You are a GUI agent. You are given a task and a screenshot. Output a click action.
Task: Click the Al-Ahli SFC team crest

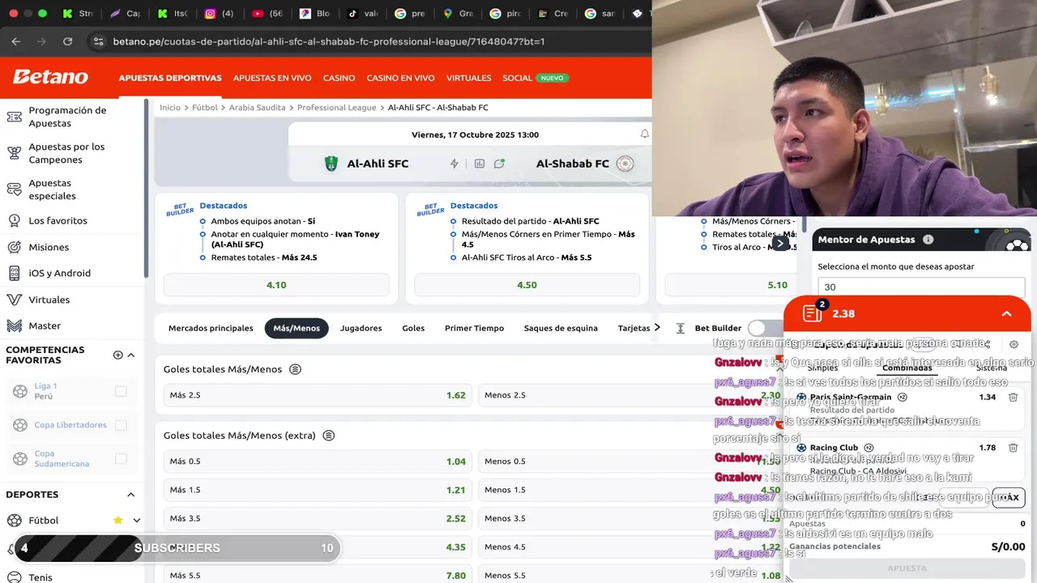coord(331,164)
